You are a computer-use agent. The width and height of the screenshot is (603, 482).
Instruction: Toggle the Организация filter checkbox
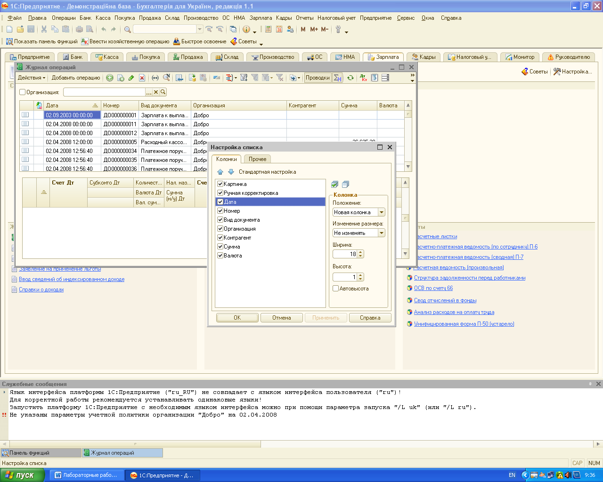(22, 92)
